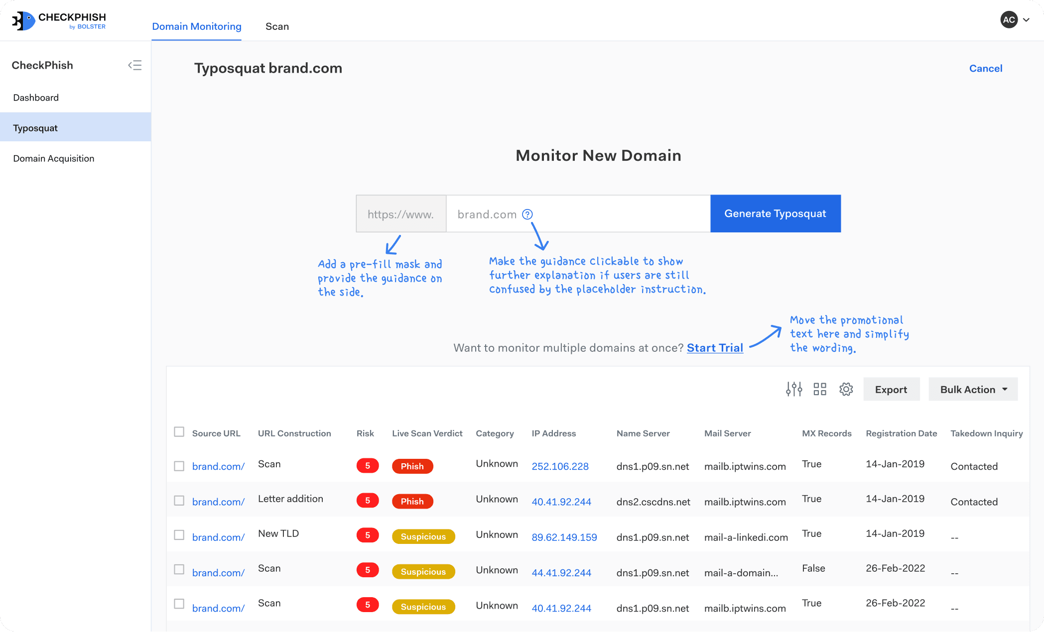The image size is (1044, 632).
Task: Open the filter sliders icon
Action: pos(794,389)
